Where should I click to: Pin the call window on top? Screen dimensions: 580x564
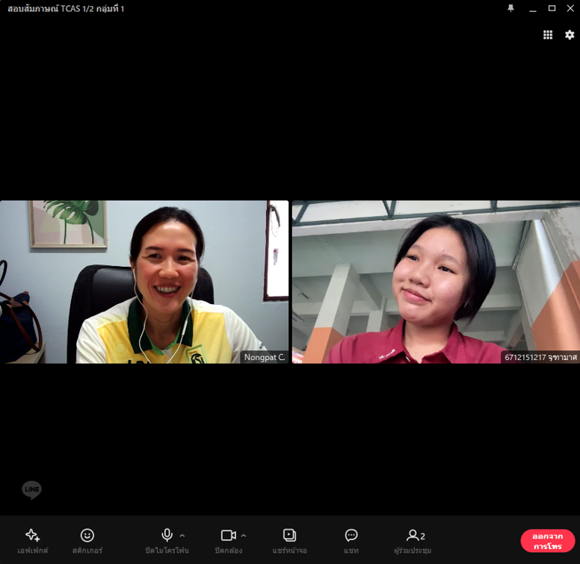[511, 8]
